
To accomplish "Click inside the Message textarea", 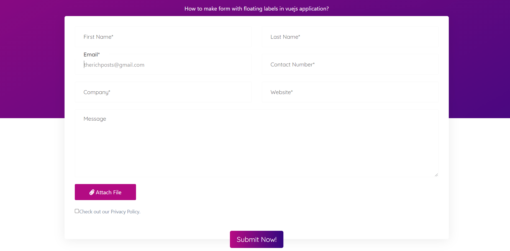I will [256, 143].
